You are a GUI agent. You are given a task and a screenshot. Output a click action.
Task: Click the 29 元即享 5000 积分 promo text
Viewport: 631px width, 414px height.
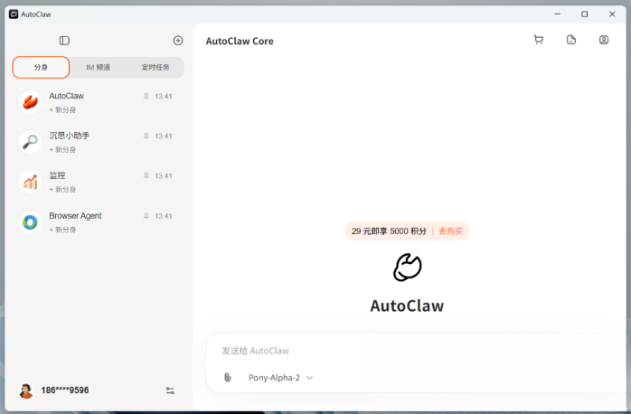pyautogui.click(x=389, y=231)
